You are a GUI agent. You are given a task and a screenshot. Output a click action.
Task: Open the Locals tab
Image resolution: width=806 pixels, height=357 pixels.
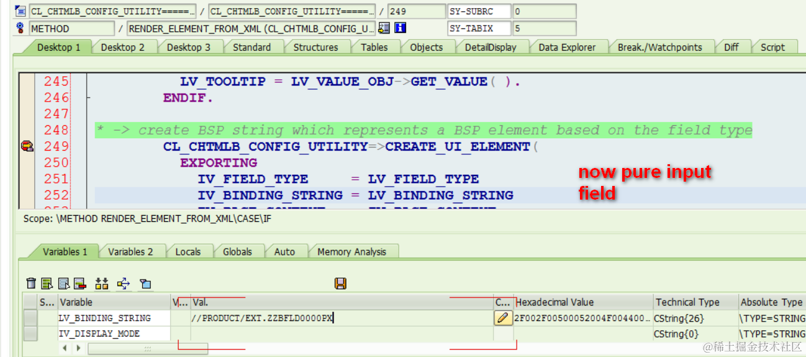click(188, 252)
